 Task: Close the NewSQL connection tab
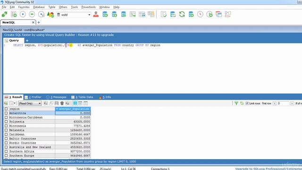click(x=33, y=22)
